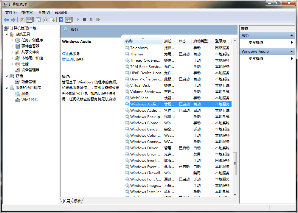Open 查看(V) menu
Image resolution: width=298 pixels, height=213 pixels.
pos(44,13)
